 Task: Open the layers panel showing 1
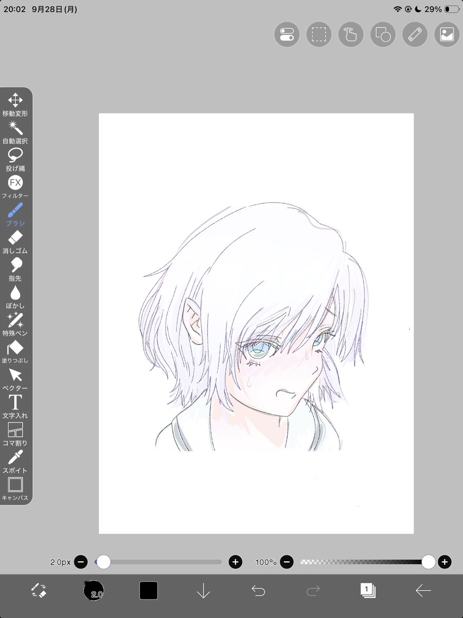pyautogui.click(x=368, y=590)
